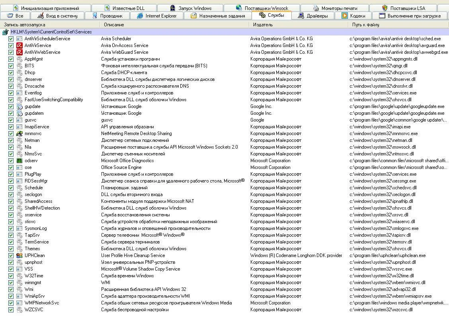Uncheck the Dnscache entry
449x316 pixels.
(x=11, y=86)
